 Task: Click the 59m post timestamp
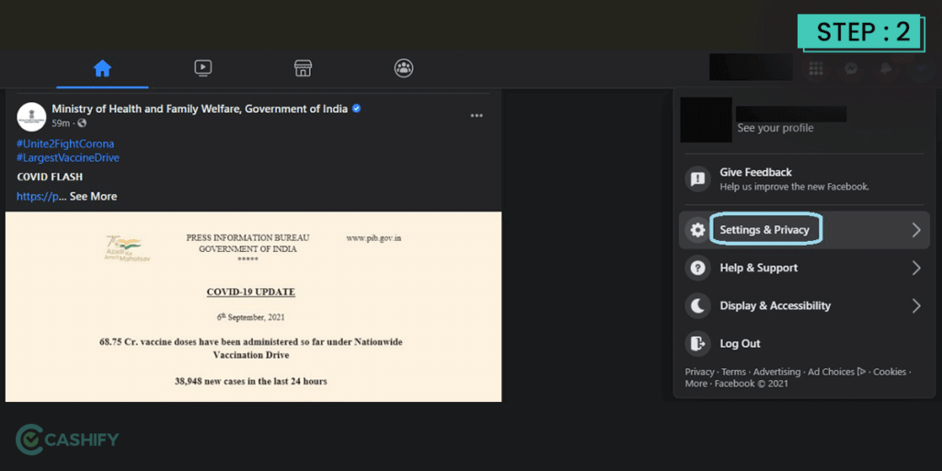pos(61,123)
